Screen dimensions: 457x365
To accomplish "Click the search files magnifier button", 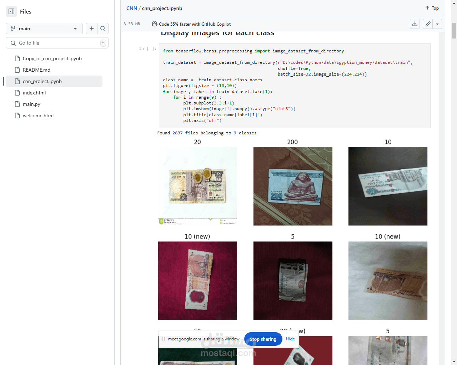I will [x=103, y=29].
